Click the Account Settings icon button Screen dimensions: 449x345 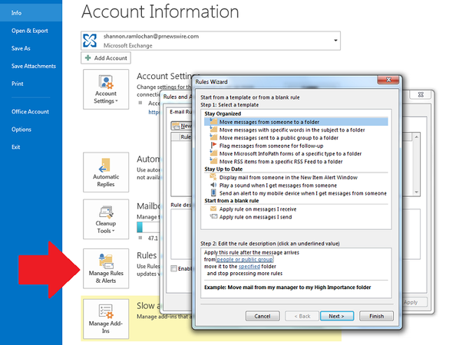click(106, 89)
